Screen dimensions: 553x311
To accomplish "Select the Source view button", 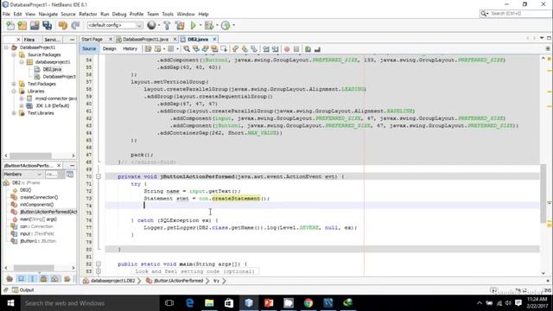I will coord(89,48).
